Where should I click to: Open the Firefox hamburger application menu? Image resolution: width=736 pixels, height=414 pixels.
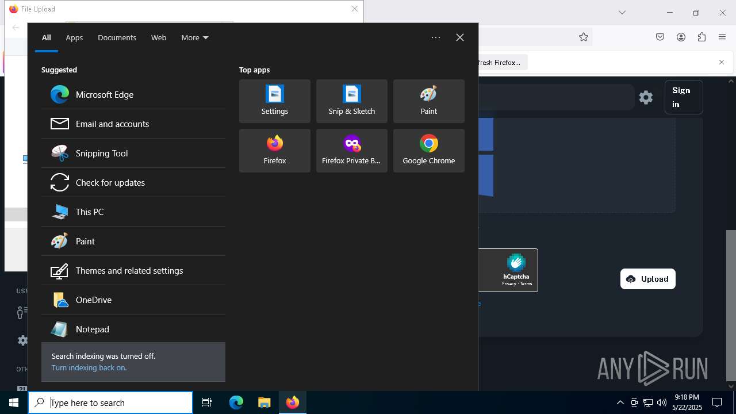[722, 37]
